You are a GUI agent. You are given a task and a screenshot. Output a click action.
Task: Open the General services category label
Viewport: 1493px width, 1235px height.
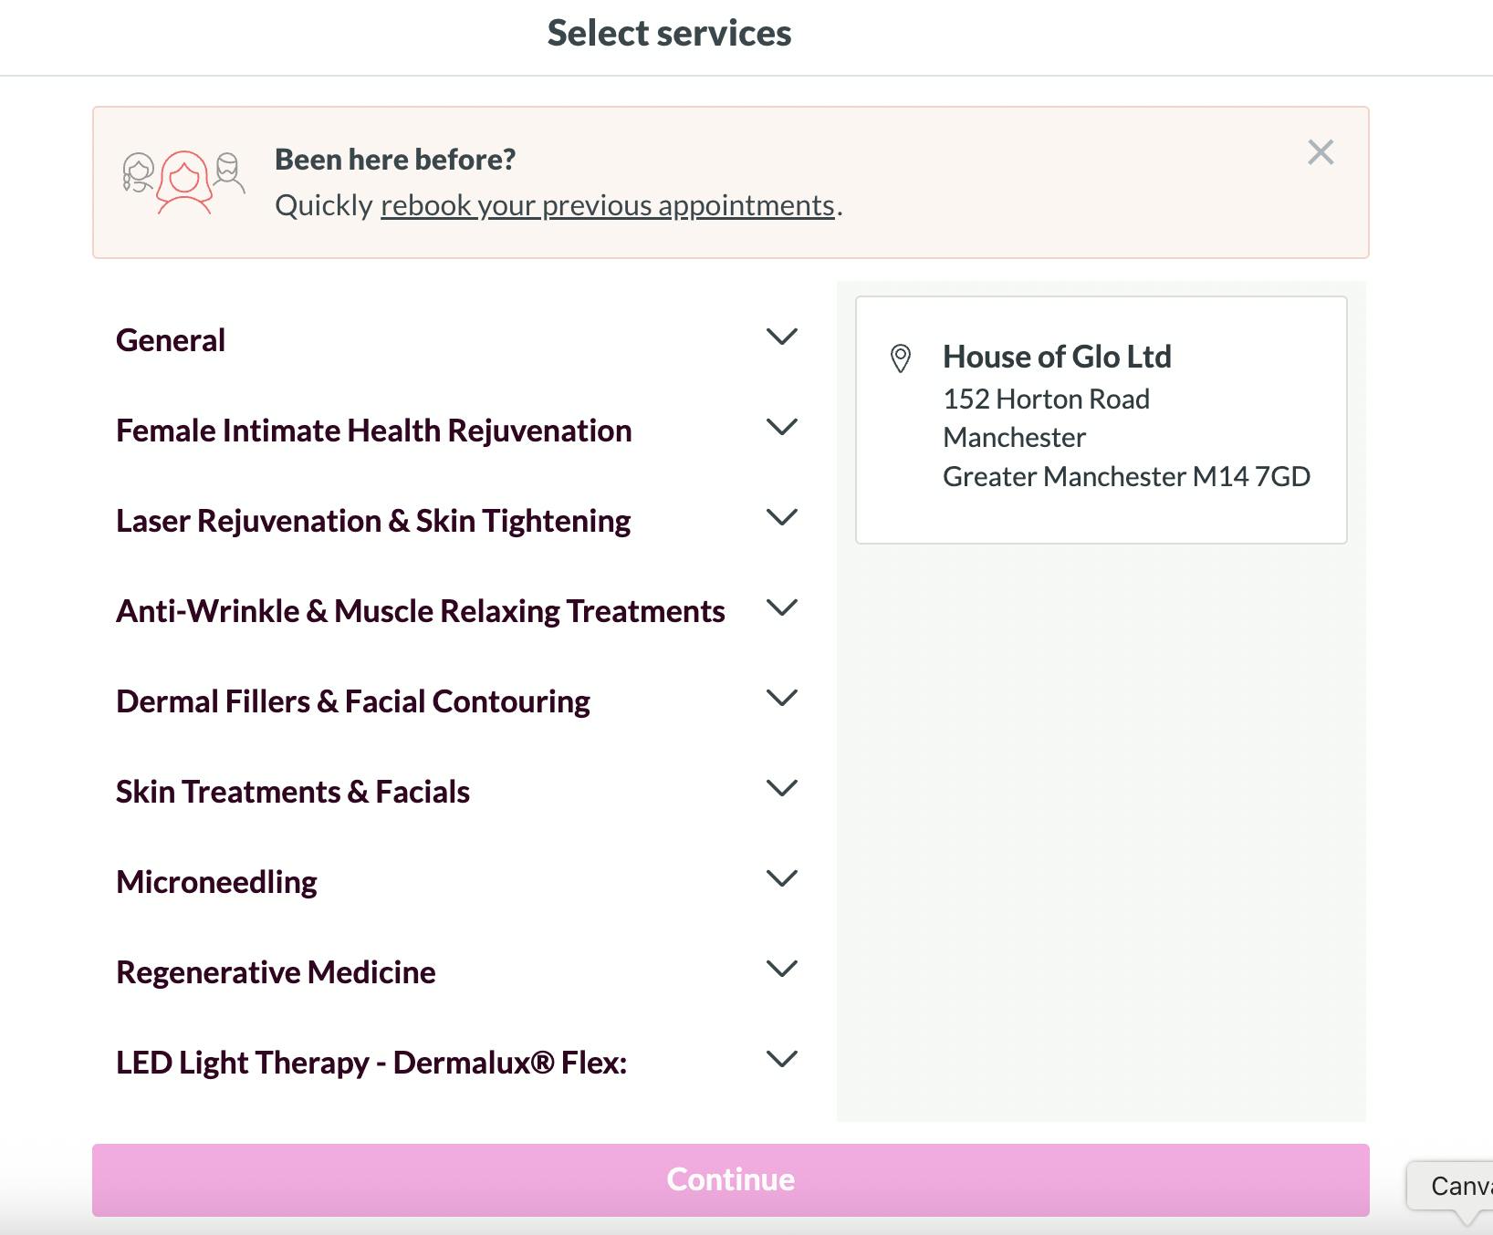pos(171,340)
